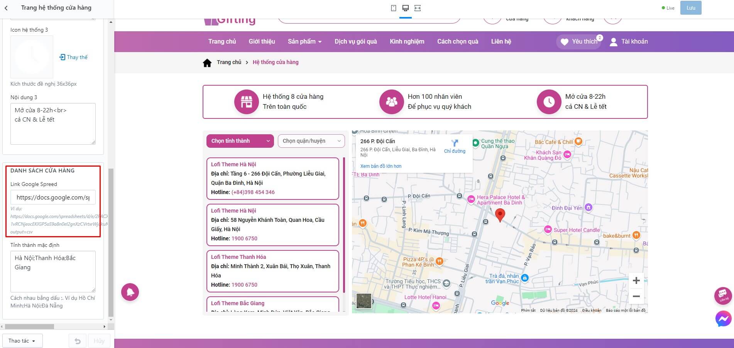Click the Live status indicator
The image size is (734, 348).
668,8
